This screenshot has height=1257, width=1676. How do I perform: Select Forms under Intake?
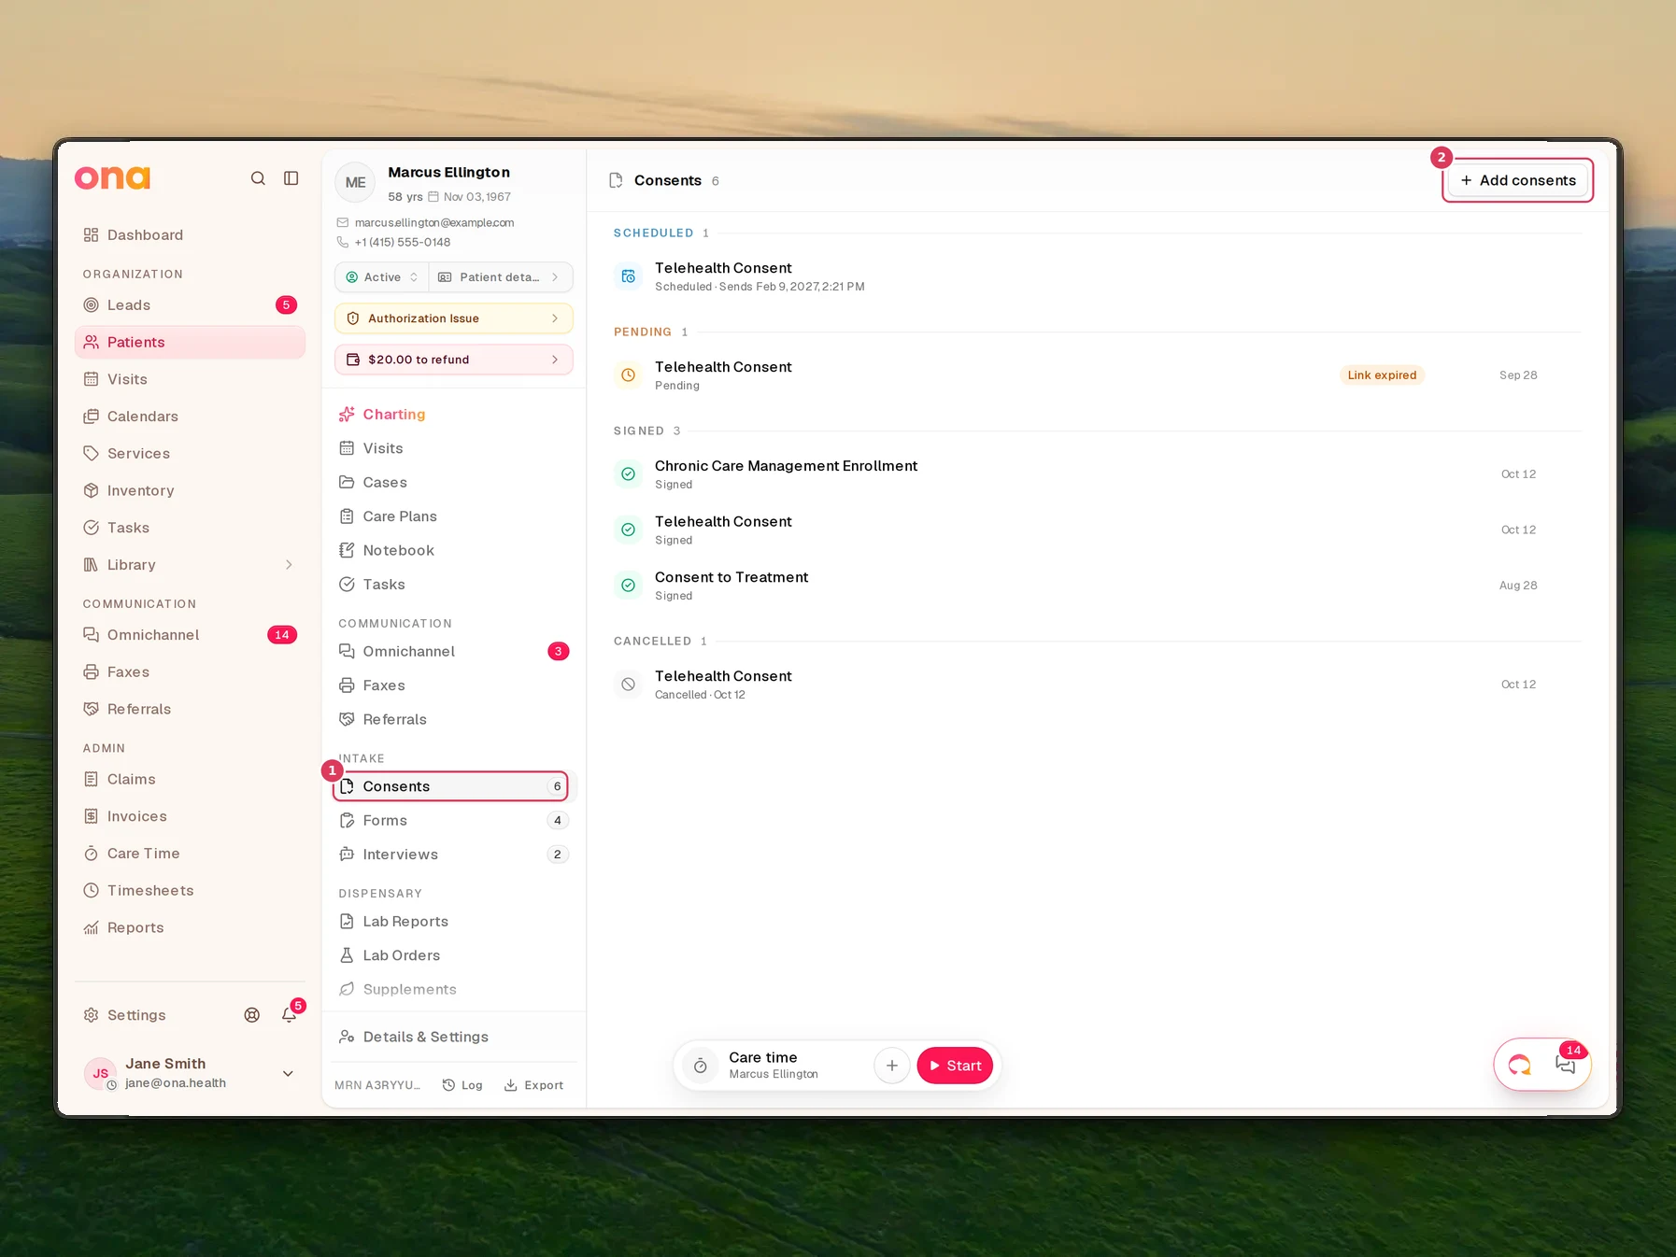point(454,821)
